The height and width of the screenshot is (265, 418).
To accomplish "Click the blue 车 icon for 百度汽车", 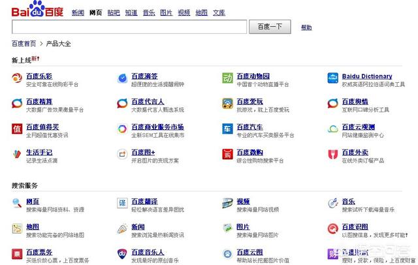I will 227,129.
